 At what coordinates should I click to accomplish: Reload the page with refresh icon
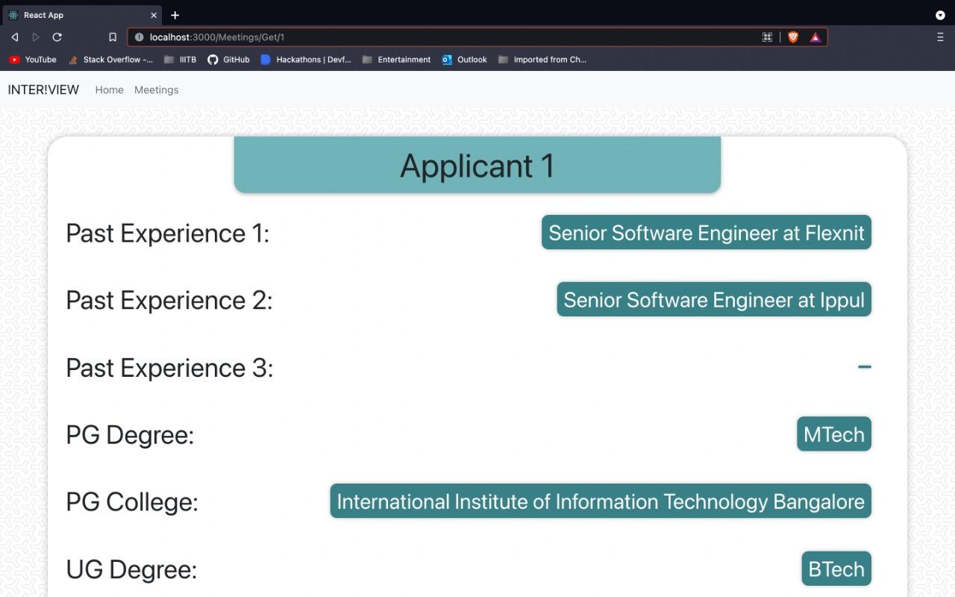point(57,37)
